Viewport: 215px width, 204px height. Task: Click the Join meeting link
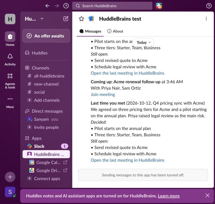pyautogui.click(x=103, y=94)
